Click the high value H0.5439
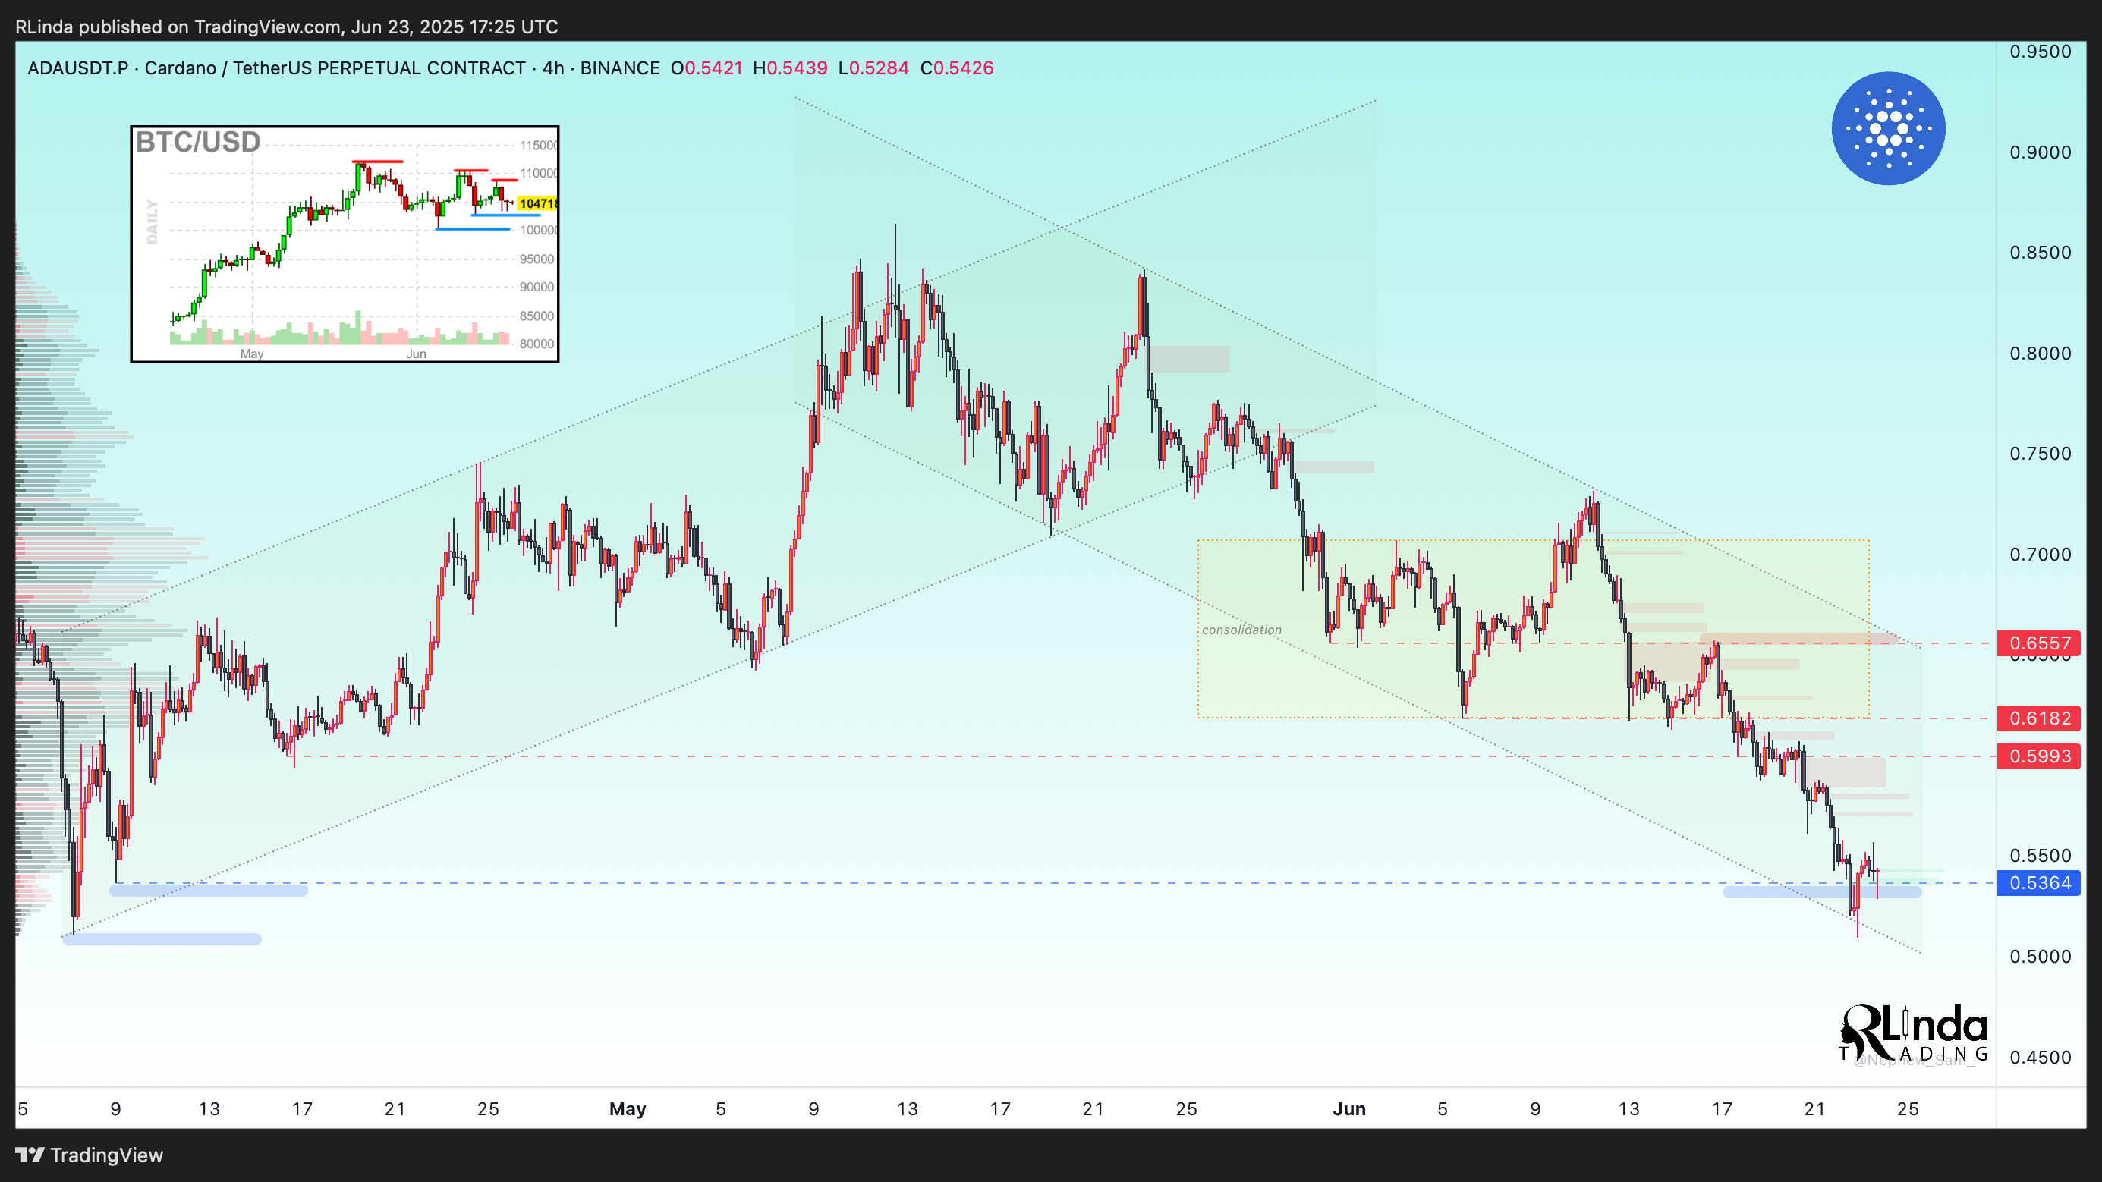Screen dimensions: 2102x1182 click(x=790, y=68)
